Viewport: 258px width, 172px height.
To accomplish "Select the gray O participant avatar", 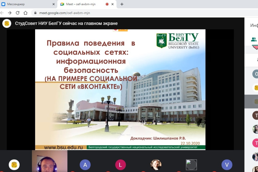I will point(255,74).
